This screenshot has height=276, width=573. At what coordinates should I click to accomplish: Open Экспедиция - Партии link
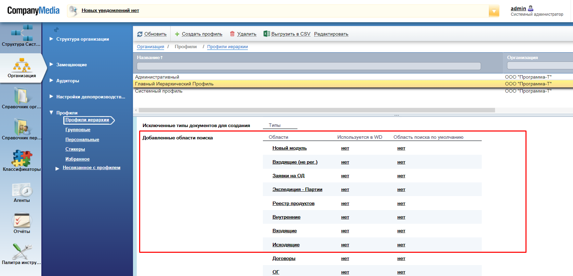297,190
